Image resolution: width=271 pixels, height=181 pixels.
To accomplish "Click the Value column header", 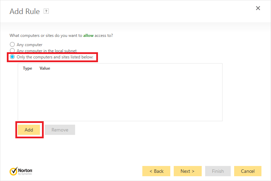I will [45, 68].
